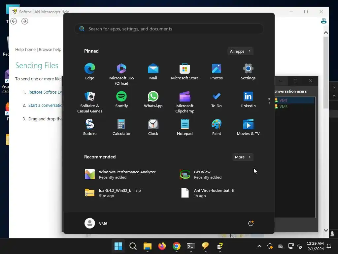The image size is (338, 254).
Task: Launch Solitaire & Casual Games
Action: coord(90,102)
